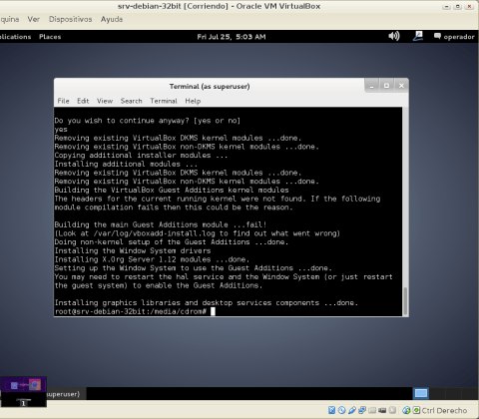The image size is (479, 419).
Task: Click the mouse integration globe icon
Action: 406,410
